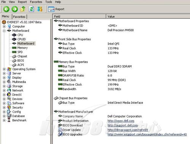Click the green Forward arrow button
This screenshot has width=190, height=144.
pyautogui.click(x=15, y=9)
